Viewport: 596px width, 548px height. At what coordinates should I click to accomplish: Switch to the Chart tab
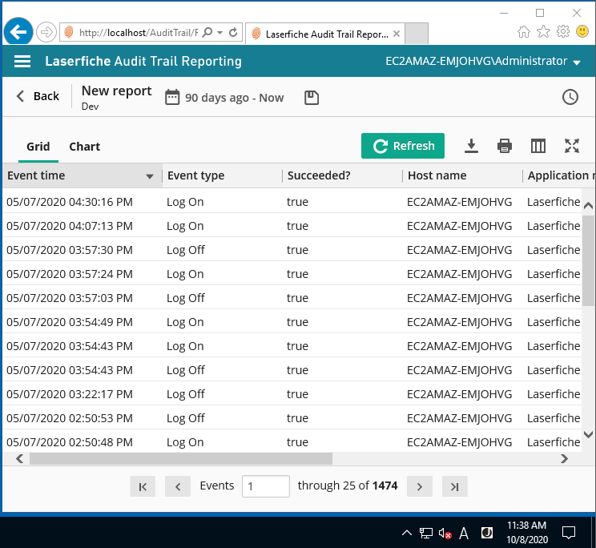coord(84,147)
